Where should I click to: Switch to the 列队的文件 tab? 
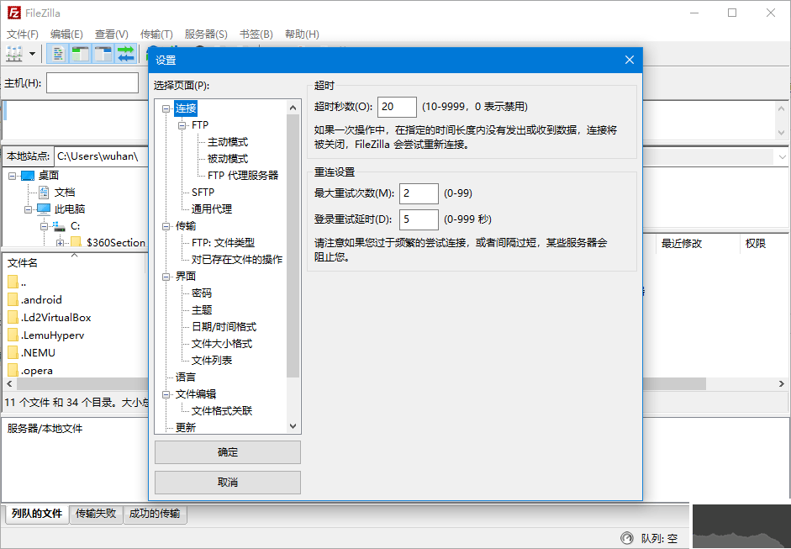tap(37, 514)
